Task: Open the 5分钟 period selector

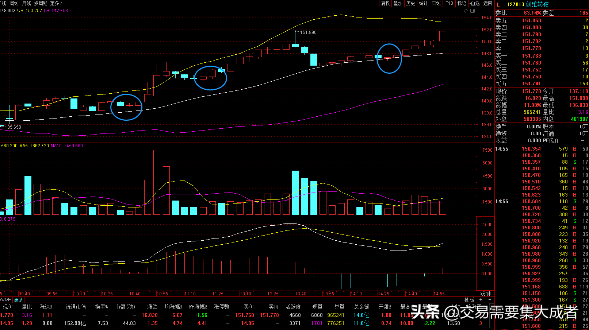Action: tap(485, 294)
